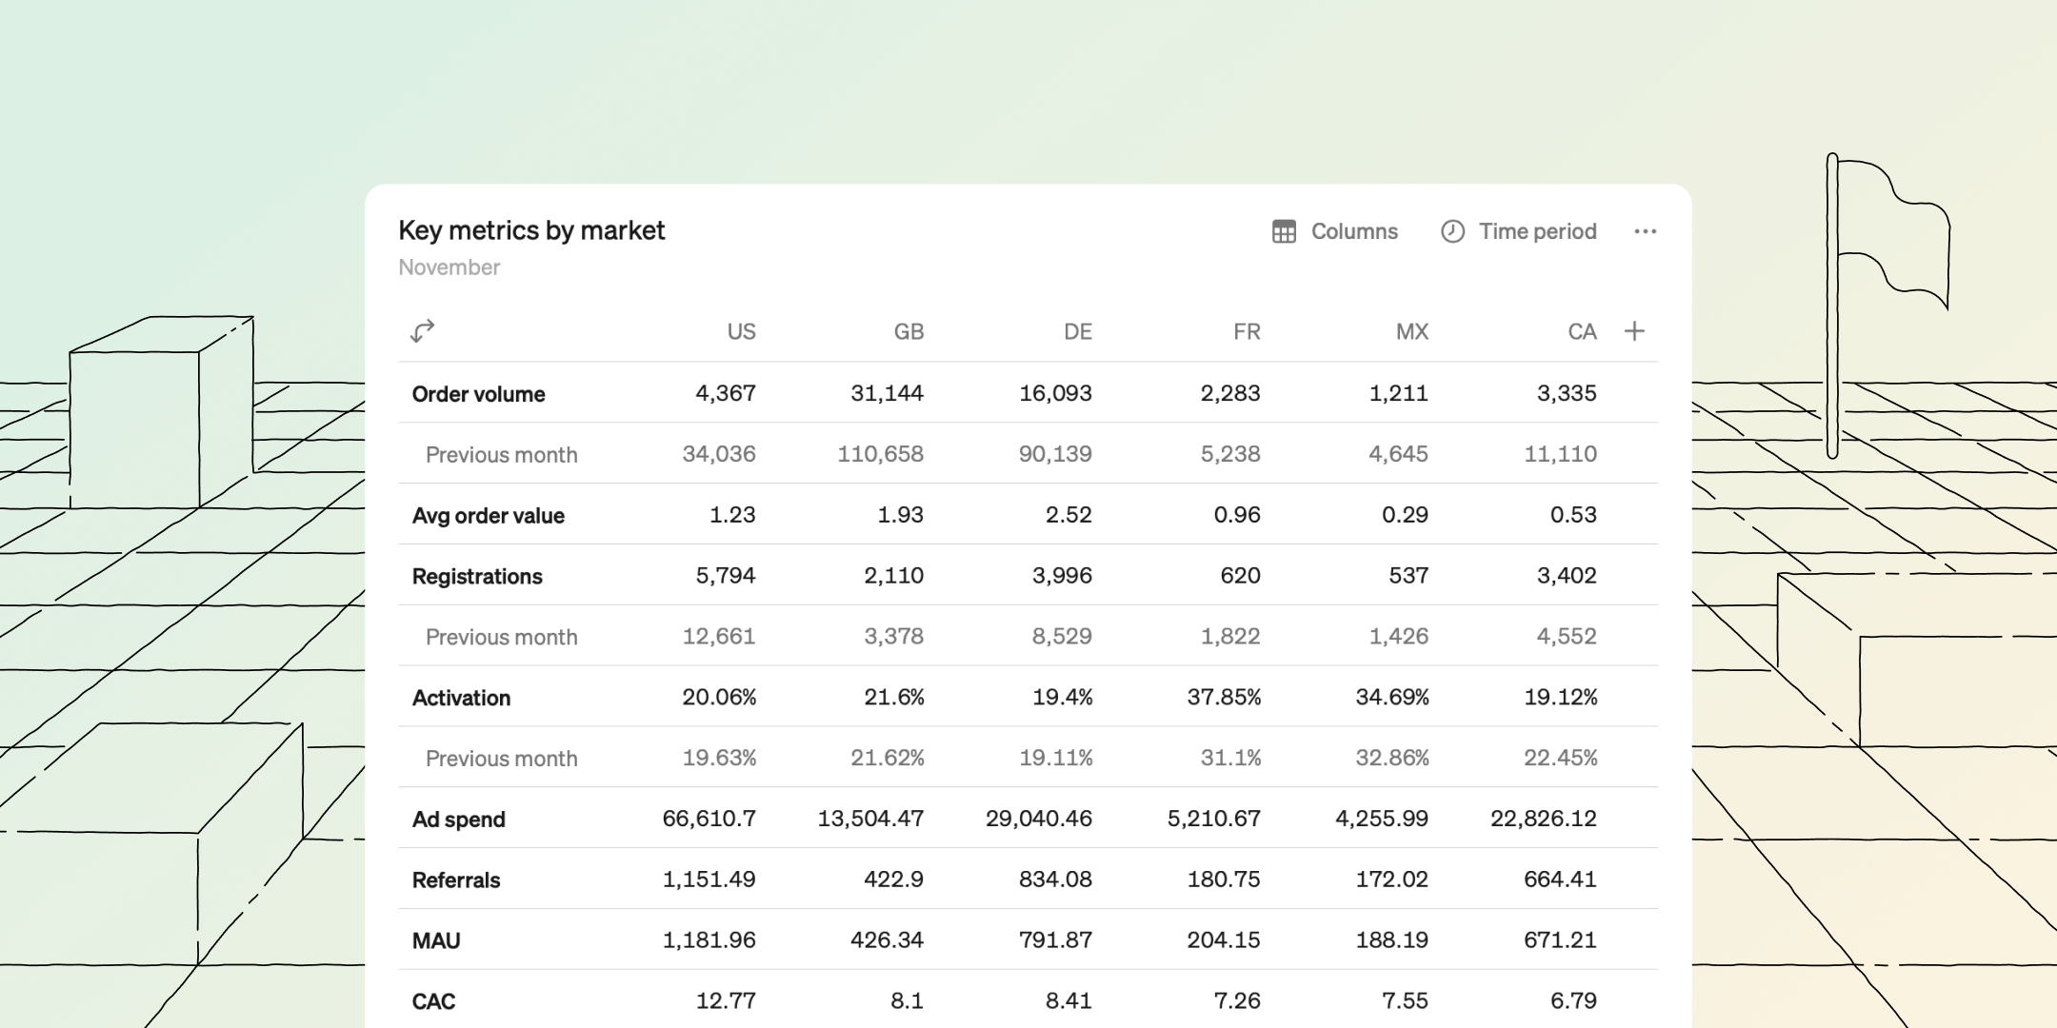This screenshot has height=1028, width=2057.
Task: Click the MX column header
Action: [1411, 331]
